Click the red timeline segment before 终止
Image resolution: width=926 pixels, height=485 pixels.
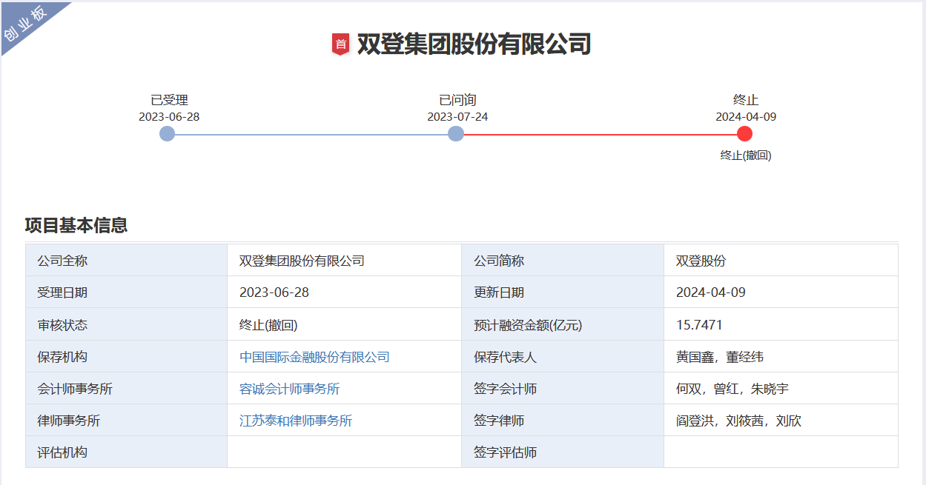601,135
